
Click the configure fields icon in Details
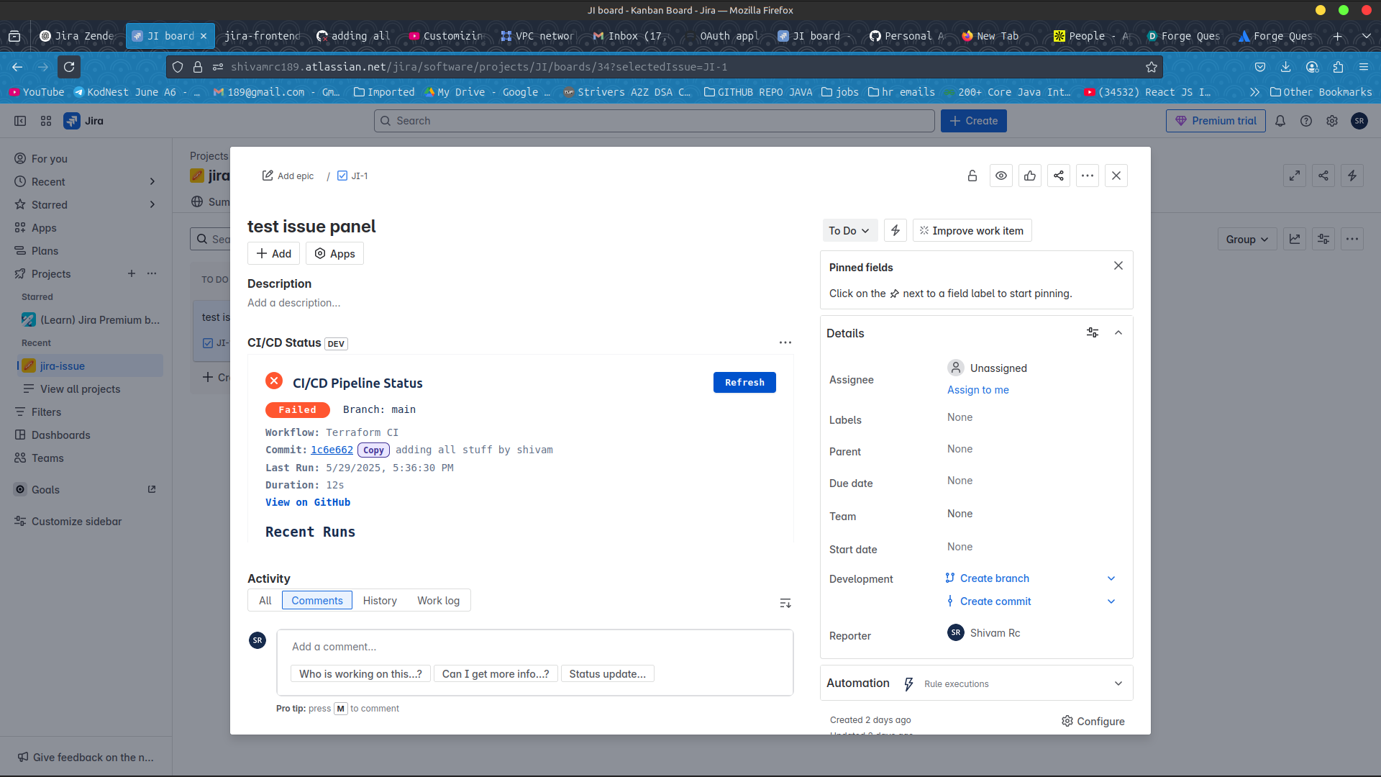click(1092, 332)
